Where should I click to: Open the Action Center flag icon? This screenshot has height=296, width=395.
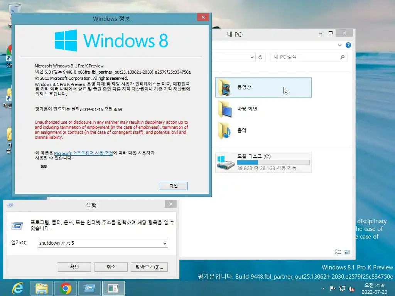click(x=333, y=288)
